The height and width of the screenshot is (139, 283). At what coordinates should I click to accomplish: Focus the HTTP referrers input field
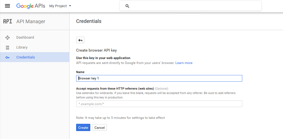159,104
